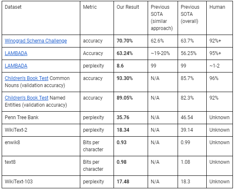Click the 70.70% Winograd result cell

point(131,41)
